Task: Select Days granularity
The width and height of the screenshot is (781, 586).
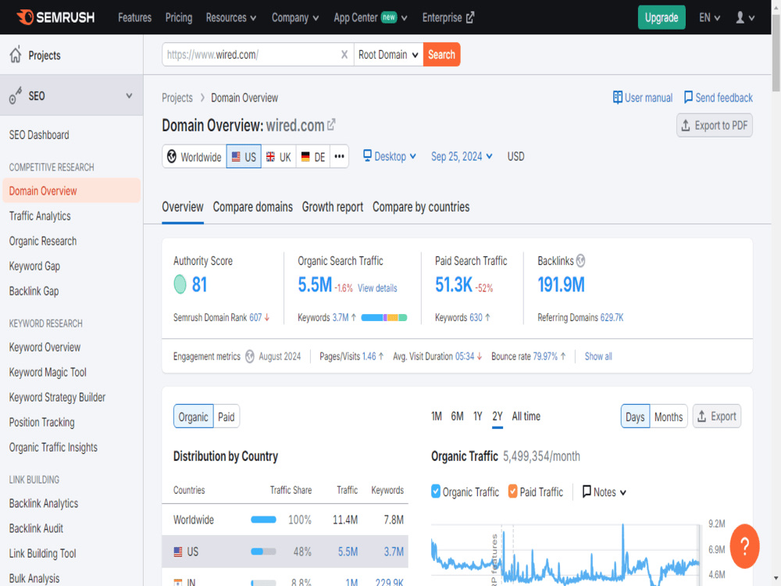Action: tap(635, 416)
